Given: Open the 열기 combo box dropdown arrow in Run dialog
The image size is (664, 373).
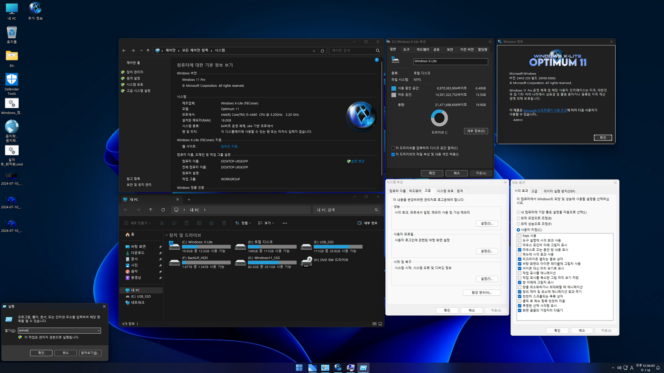Looking at the screenshot, I should [99, 331].
